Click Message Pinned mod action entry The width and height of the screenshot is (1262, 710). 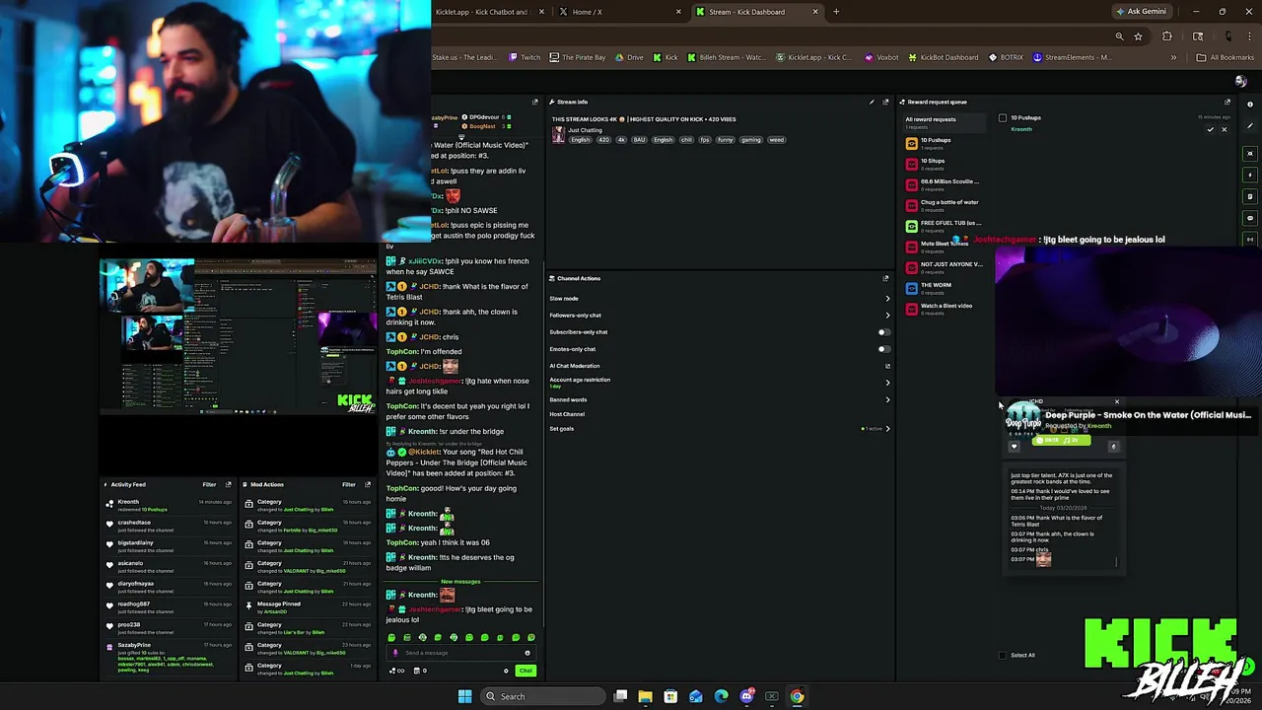(x=308, y=607)
